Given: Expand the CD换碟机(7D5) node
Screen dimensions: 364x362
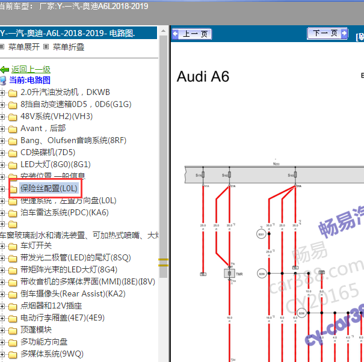Looking at the screenshot, I should [x=2, y=153].
